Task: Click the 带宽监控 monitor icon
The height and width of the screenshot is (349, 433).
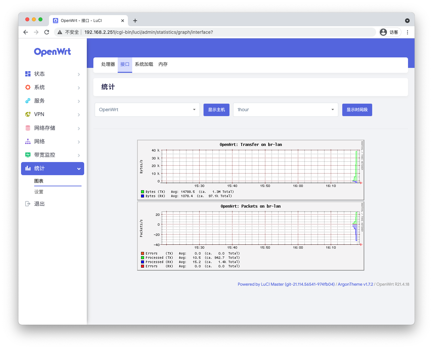Action: click(x=28, y=155)
